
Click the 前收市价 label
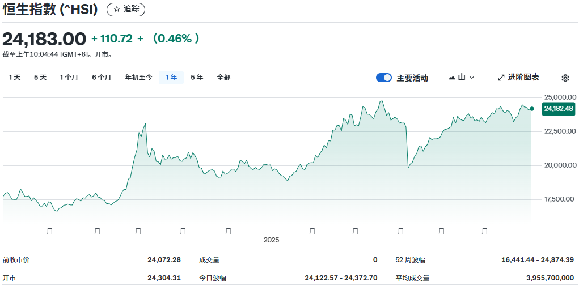[x=16, y=260]
